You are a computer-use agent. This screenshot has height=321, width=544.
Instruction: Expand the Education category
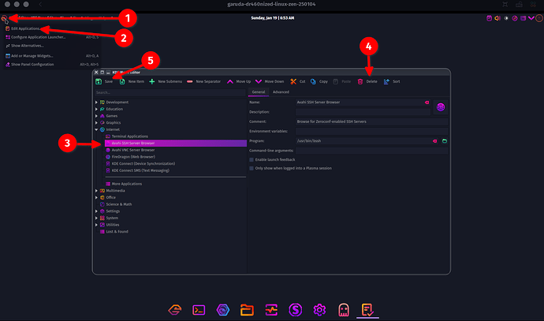[96, 110]
